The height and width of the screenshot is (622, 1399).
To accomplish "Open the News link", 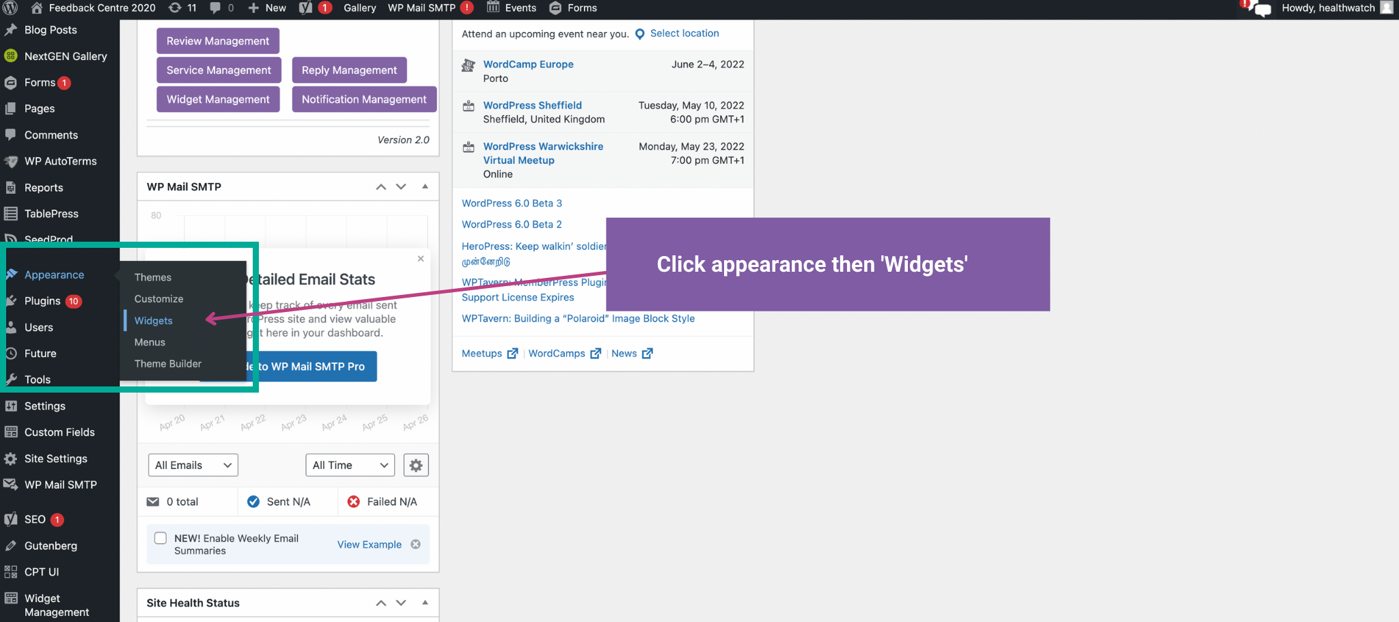I will (x=624, y=354).
